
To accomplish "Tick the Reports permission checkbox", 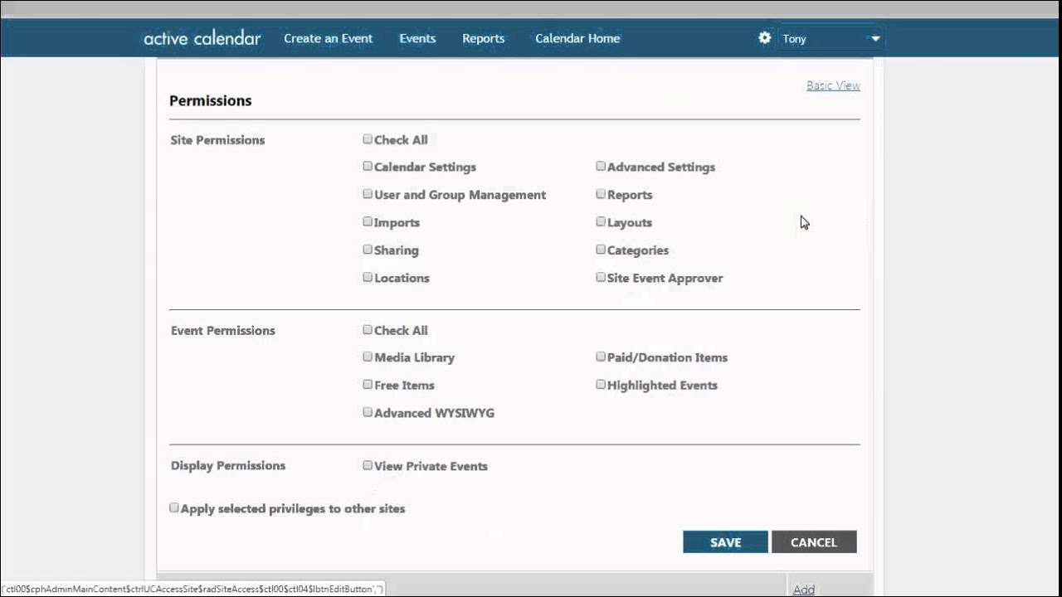I will (601, 194).
